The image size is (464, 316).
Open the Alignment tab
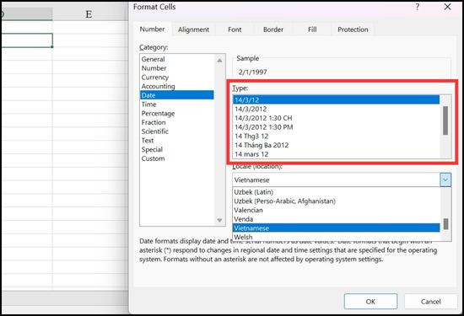193,29
